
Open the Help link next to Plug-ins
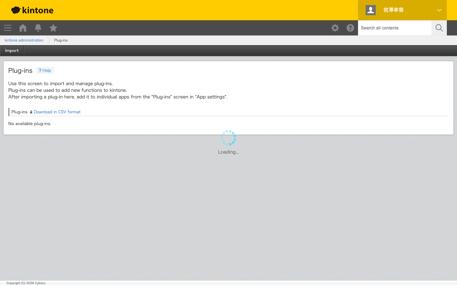(x=45, y=70)
